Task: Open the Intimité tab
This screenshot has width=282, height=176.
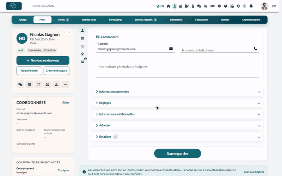Action: (x=225, y=20)
